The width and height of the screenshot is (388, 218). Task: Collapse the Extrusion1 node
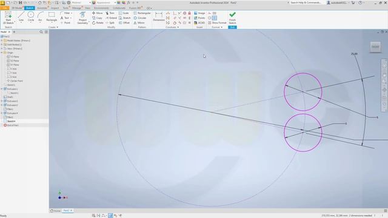coord(2,89)
